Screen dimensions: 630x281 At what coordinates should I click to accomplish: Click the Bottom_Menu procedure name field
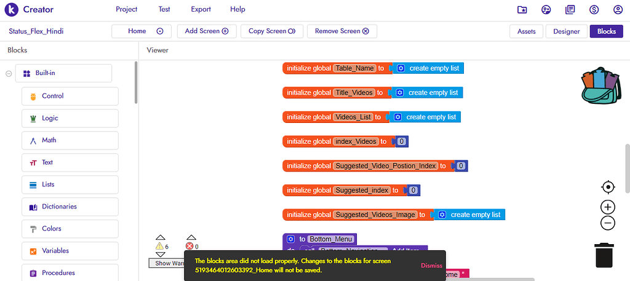click(331, 239)
